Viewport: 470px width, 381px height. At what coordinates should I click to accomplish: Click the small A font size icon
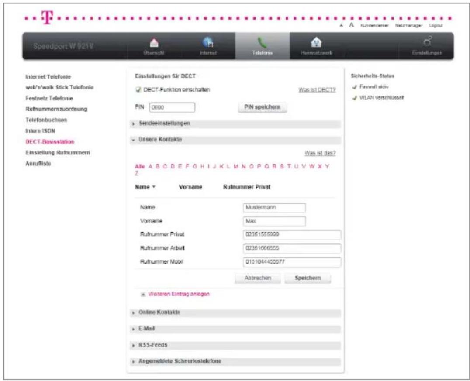[341, 26]
